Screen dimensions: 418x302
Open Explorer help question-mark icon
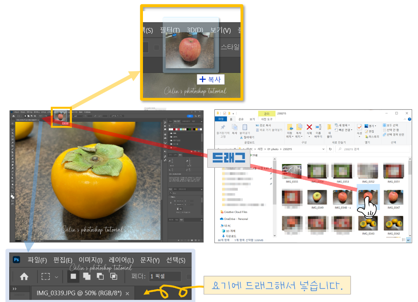point(410,119)
